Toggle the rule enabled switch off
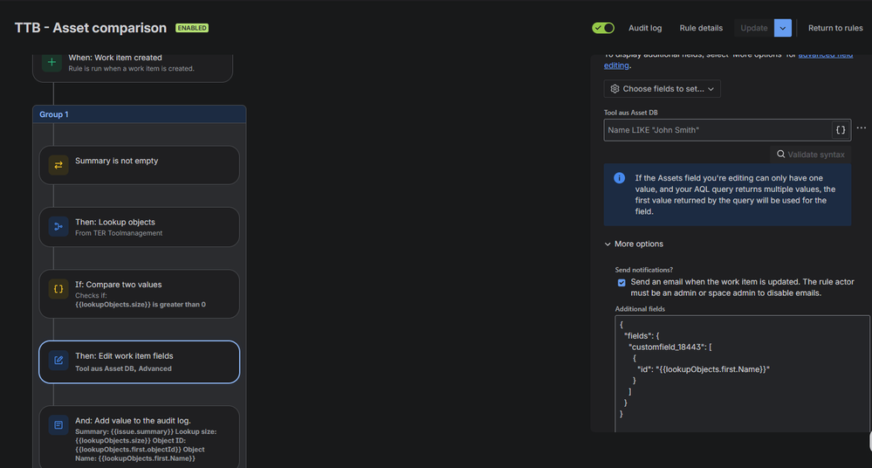 [x=603, y=28]
